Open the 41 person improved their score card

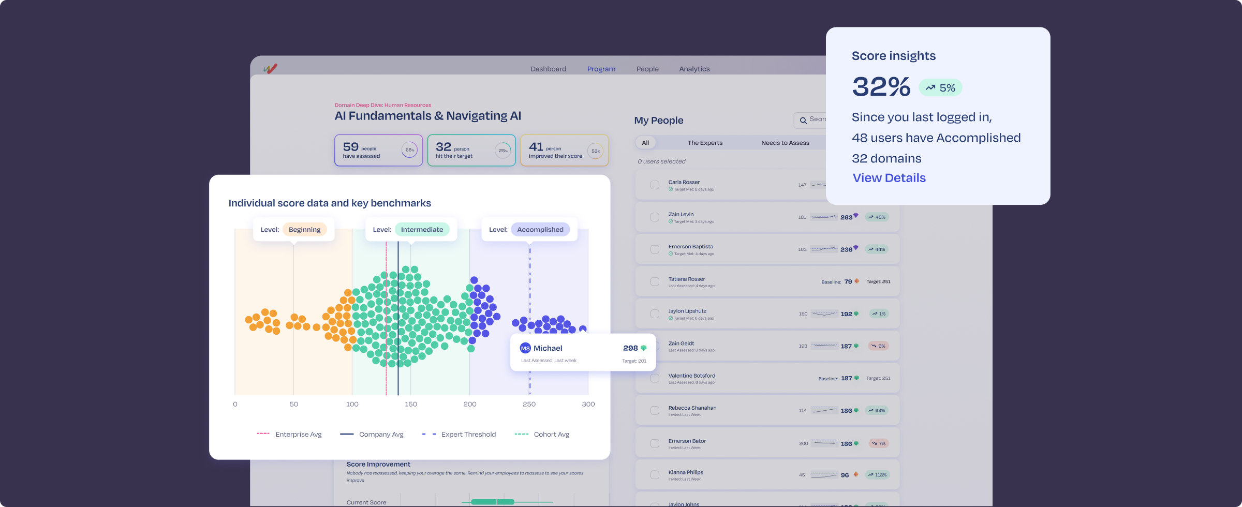click(564, 151)
